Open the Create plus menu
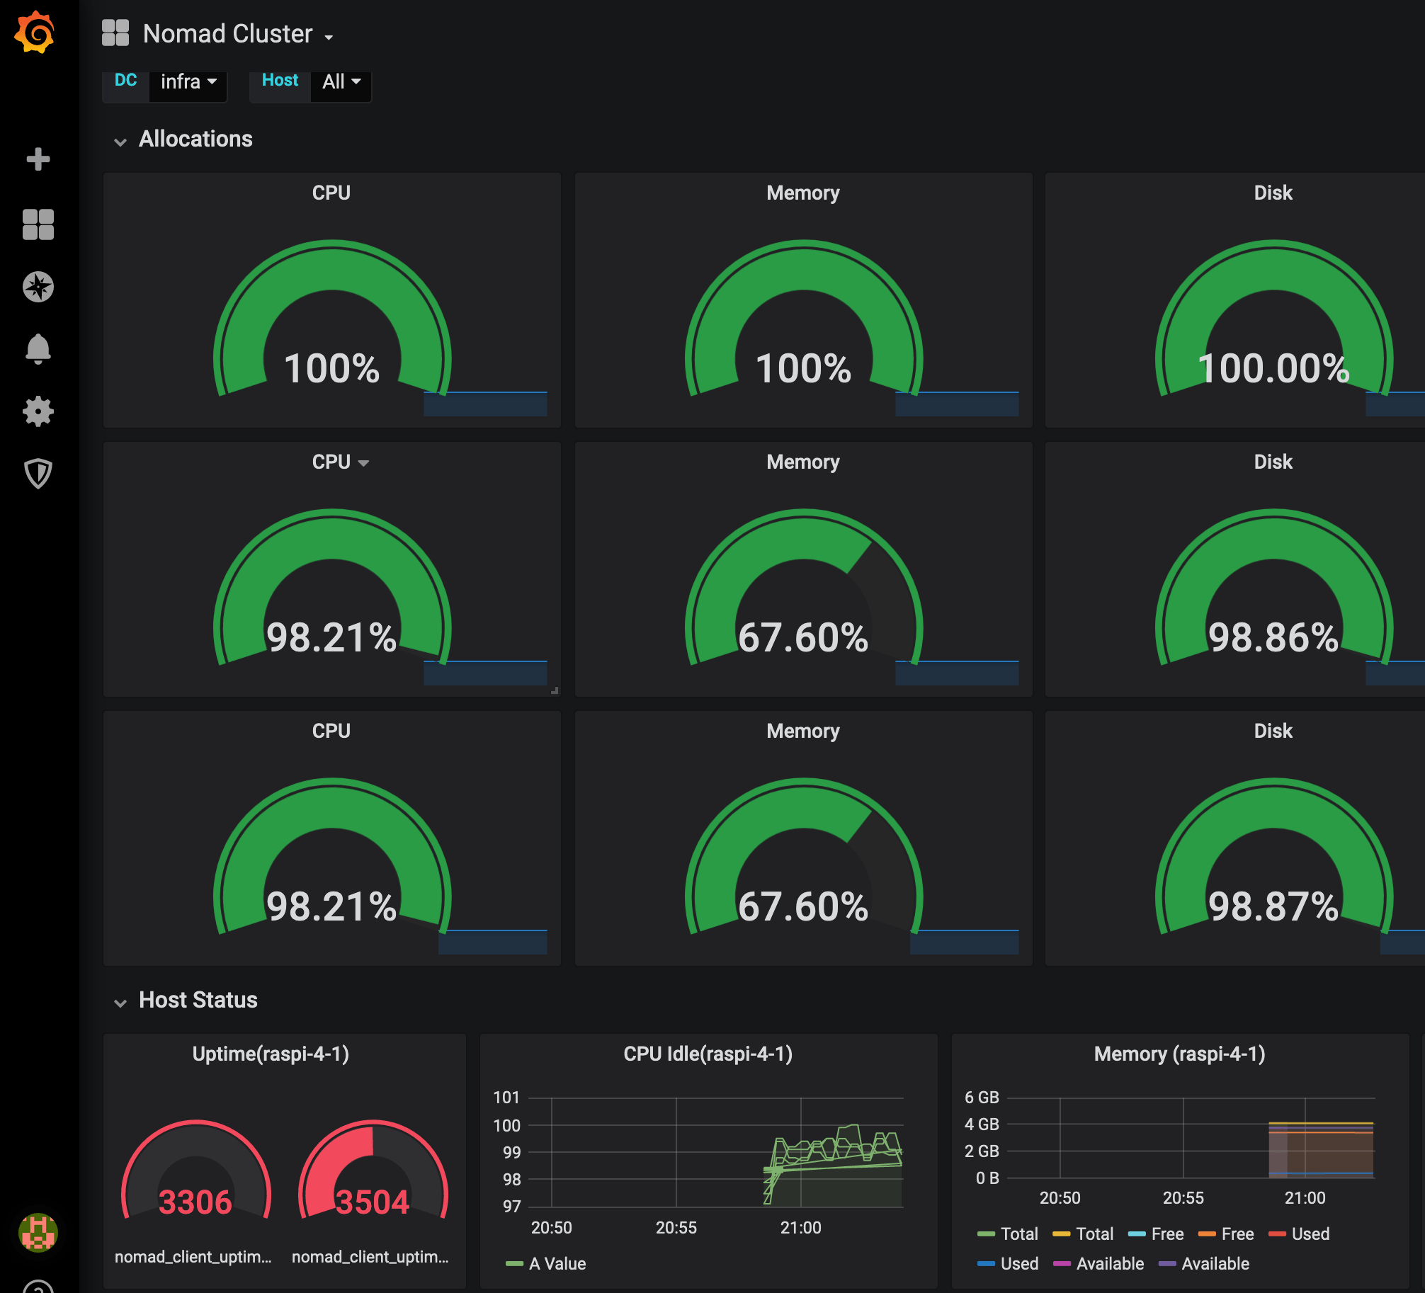 (x=38, y=159)
